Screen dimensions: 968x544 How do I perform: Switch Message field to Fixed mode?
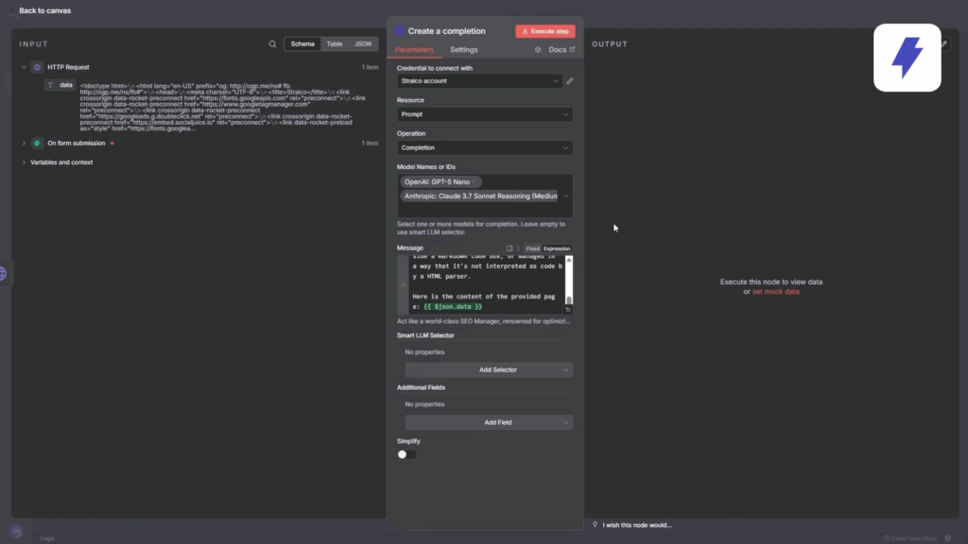(532, 248)
